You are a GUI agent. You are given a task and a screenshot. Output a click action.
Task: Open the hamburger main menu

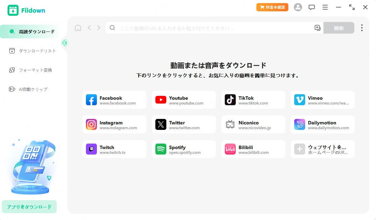point(325,7)
